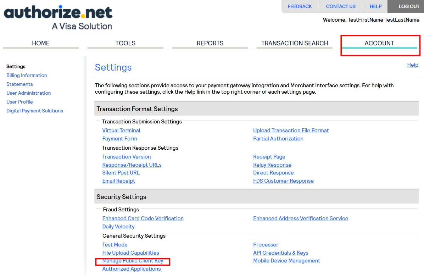Click 'Welcome: TestFirstName TestLastName' text
The image size is (424, 277).
tap(371, 20)
